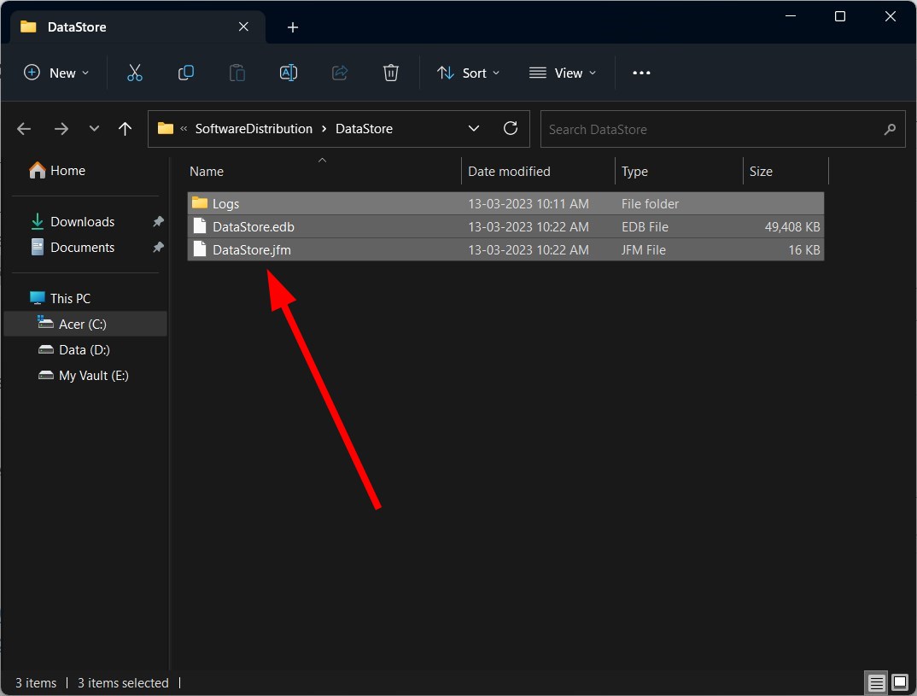
Task: Click the Rename icon in toolbar
Action: (289, 73)
